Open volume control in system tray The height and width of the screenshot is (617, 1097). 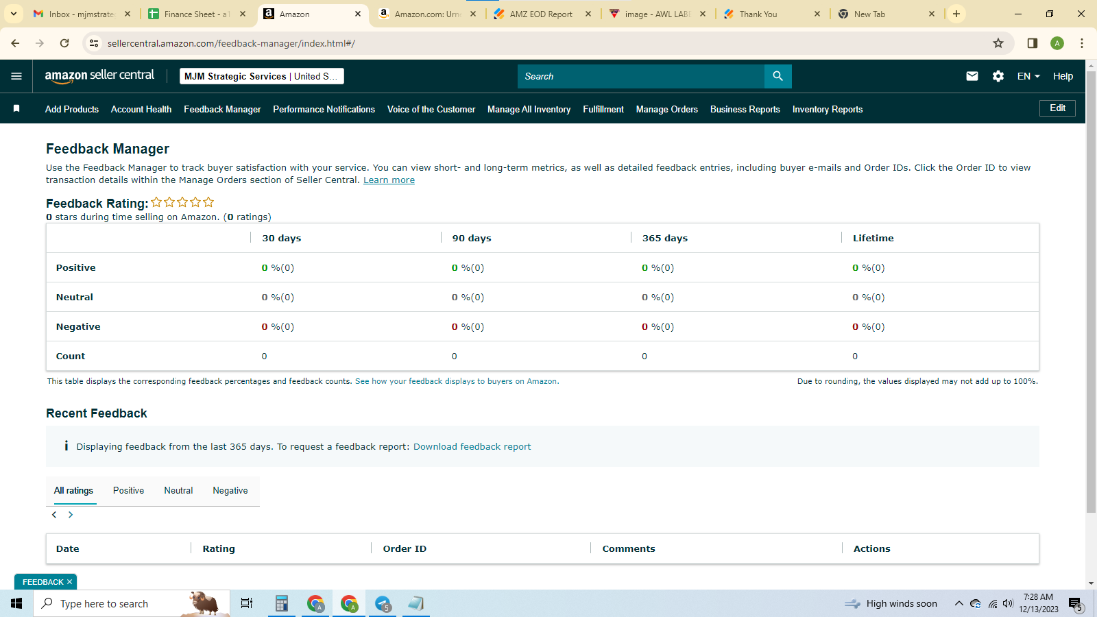click(x=1008, y=603)
